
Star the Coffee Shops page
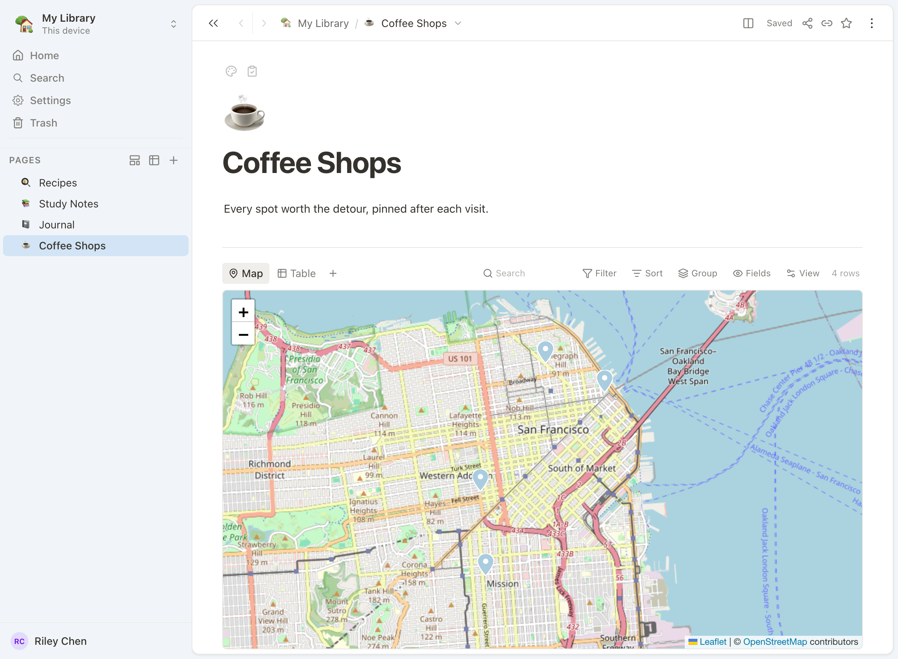point(846,23)
